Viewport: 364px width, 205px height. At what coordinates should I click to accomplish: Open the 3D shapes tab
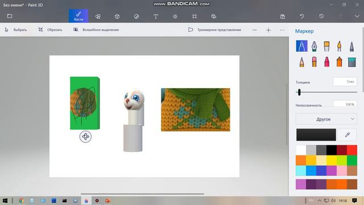point(117,17)
